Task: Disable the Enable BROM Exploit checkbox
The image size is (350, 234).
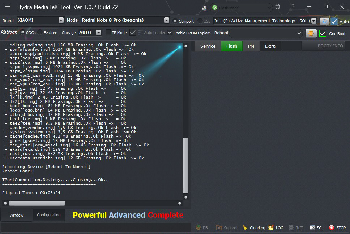Action: (x=170, y=33)
